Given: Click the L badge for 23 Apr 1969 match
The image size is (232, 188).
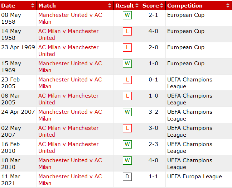Looking at the screenshot, I should point(127,47).
